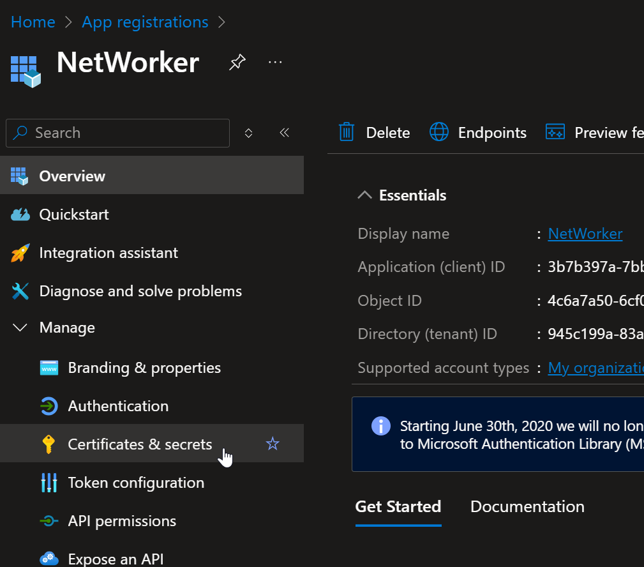
Task: Toggle the favorite star next to Certificates & secrets
Action: coord(273,443)
